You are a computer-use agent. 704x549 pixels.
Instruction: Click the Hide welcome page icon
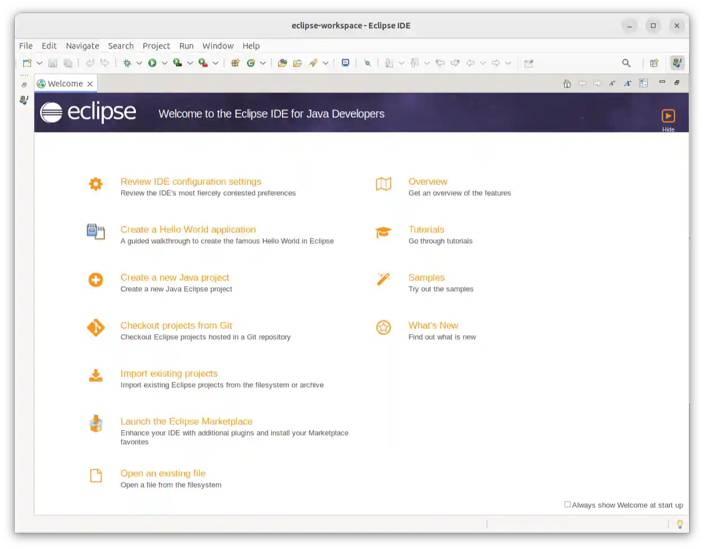pos(668,116)
